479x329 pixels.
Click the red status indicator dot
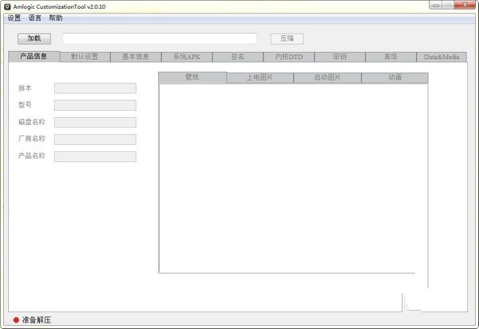[x=16, y=320]
